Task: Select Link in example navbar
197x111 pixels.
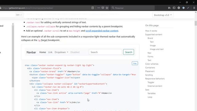Action: 50,52
